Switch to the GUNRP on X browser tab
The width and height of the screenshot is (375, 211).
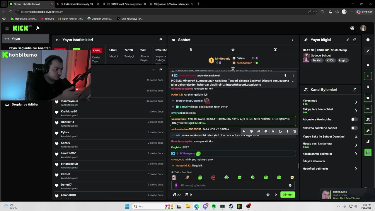tap(124, 4)
